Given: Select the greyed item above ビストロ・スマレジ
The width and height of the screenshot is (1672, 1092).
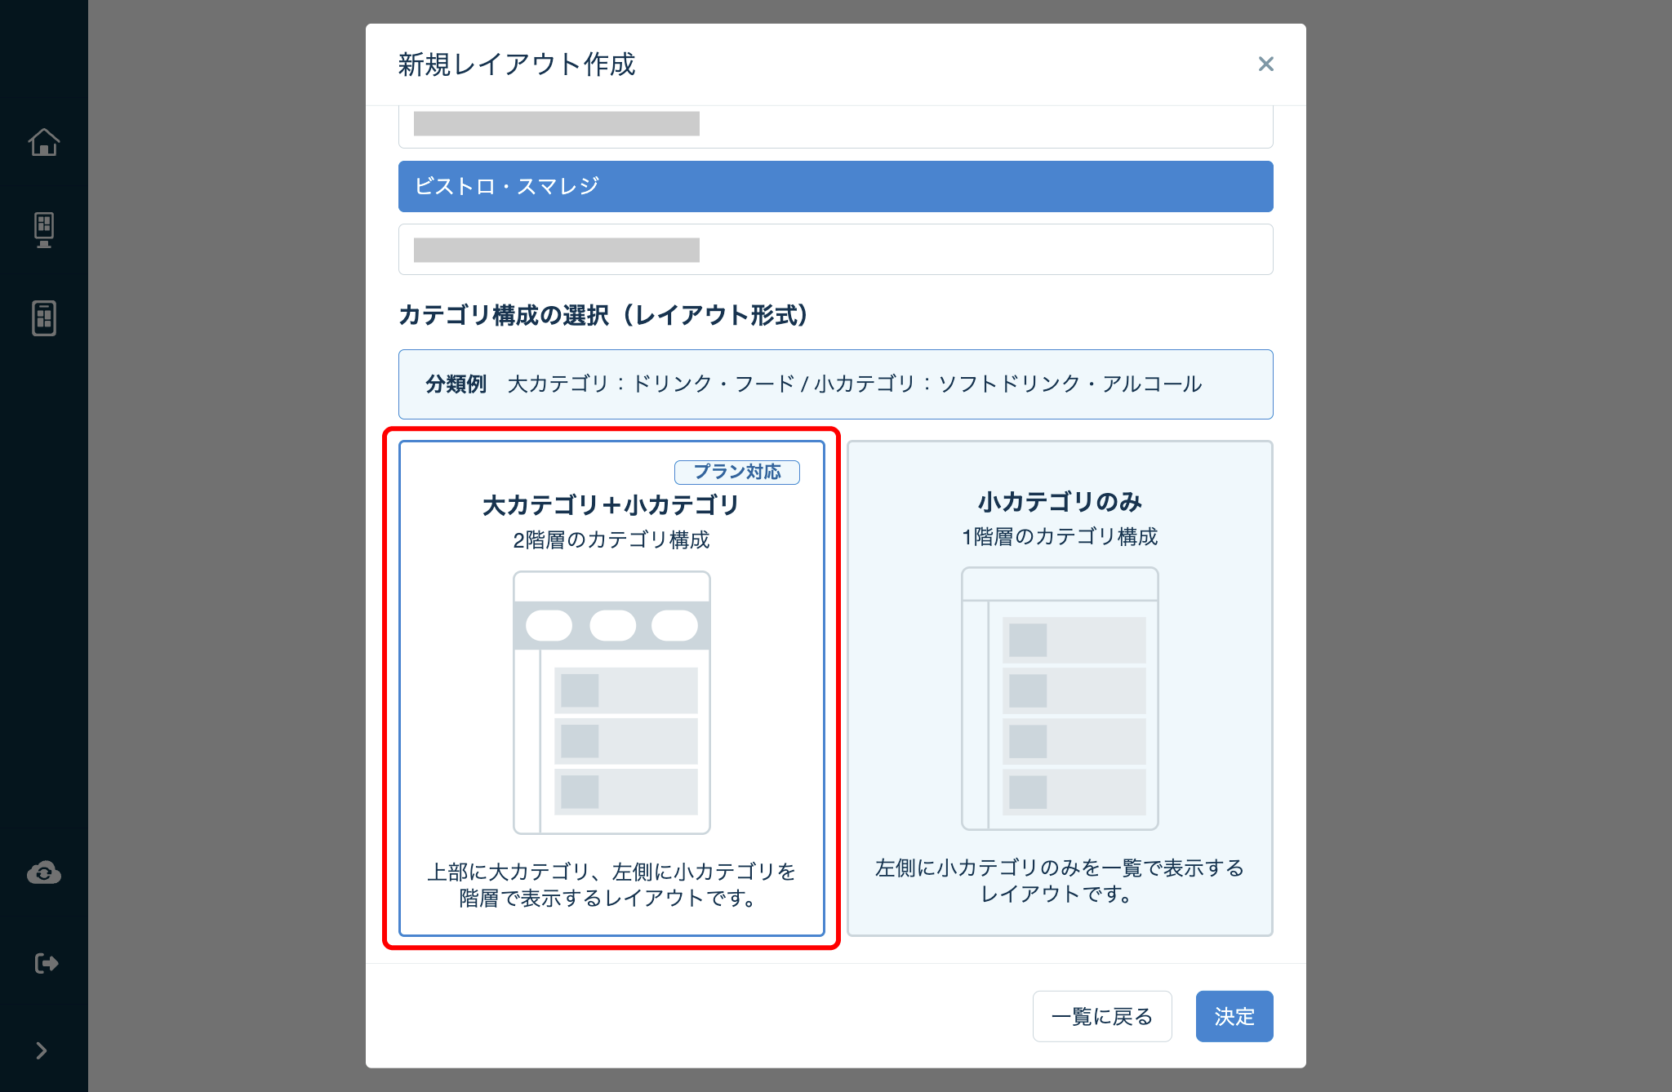Looking at the screenshot, I should (835, 127).
